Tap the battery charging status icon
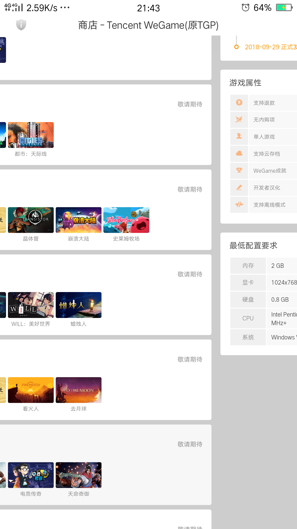Image resolution: width=297 pixels, height=529 pixels. coord(284,7)
